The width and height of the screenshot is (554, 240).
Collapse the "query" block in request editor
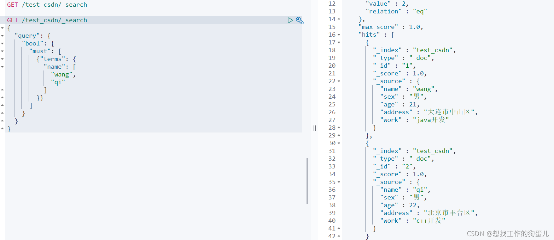tap(2, 36)
